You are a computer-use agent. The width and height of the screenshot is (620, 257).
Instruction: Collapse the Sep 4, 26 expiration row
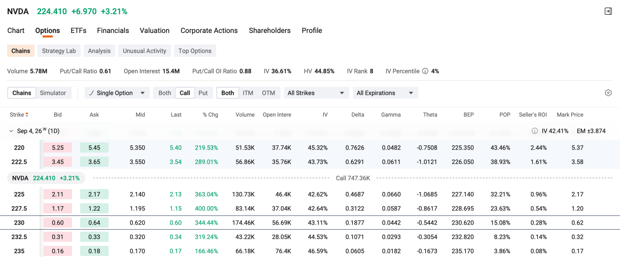coord(11,131)
